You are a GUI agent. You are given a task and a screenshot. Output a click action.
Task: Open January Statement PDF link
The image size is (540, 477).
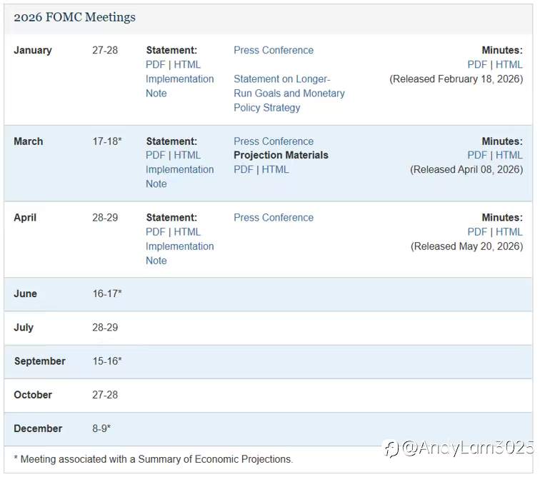tap(156, 64)
